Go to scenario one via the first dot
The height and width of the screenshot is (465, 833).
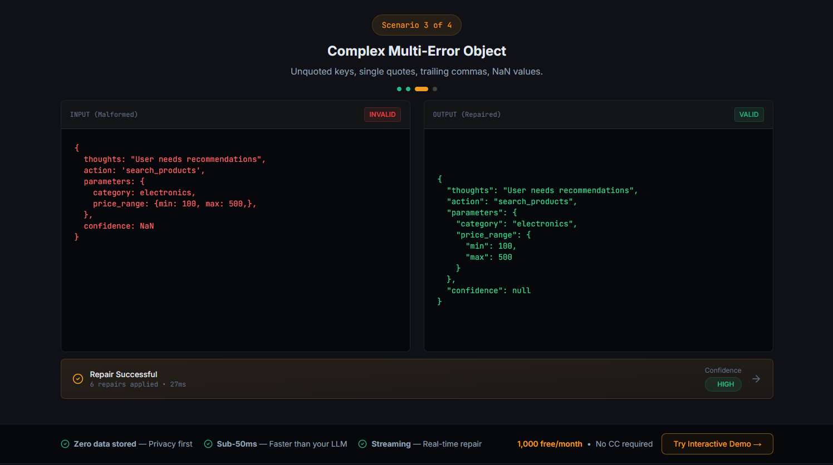pos(399,89)
